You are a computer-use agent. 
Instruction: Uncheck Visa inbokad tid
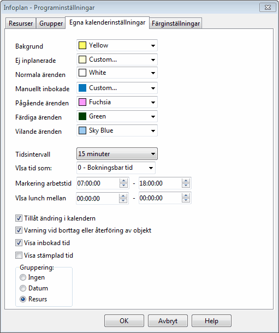[19, 243]
